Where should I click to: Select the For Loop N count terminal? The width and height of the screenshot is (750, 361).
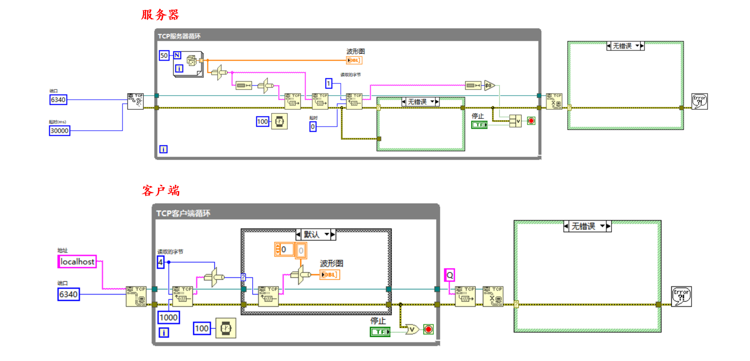[x=177, y=55]
